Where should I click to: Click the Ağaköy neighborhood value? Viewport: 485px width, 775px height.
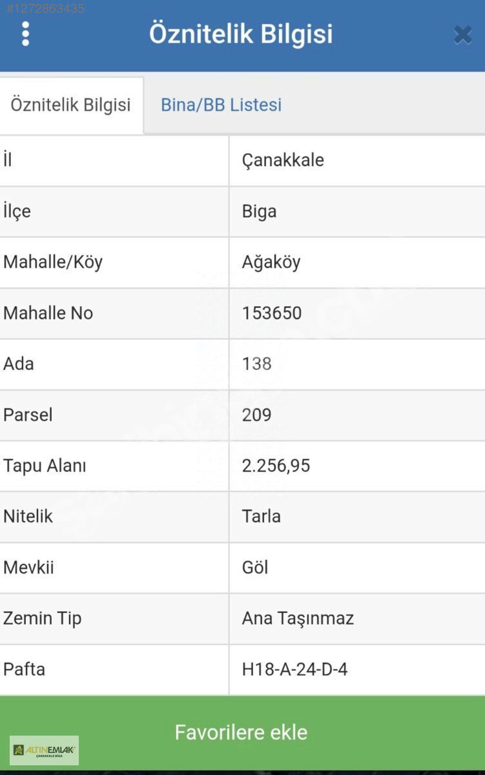pos(271,262)
